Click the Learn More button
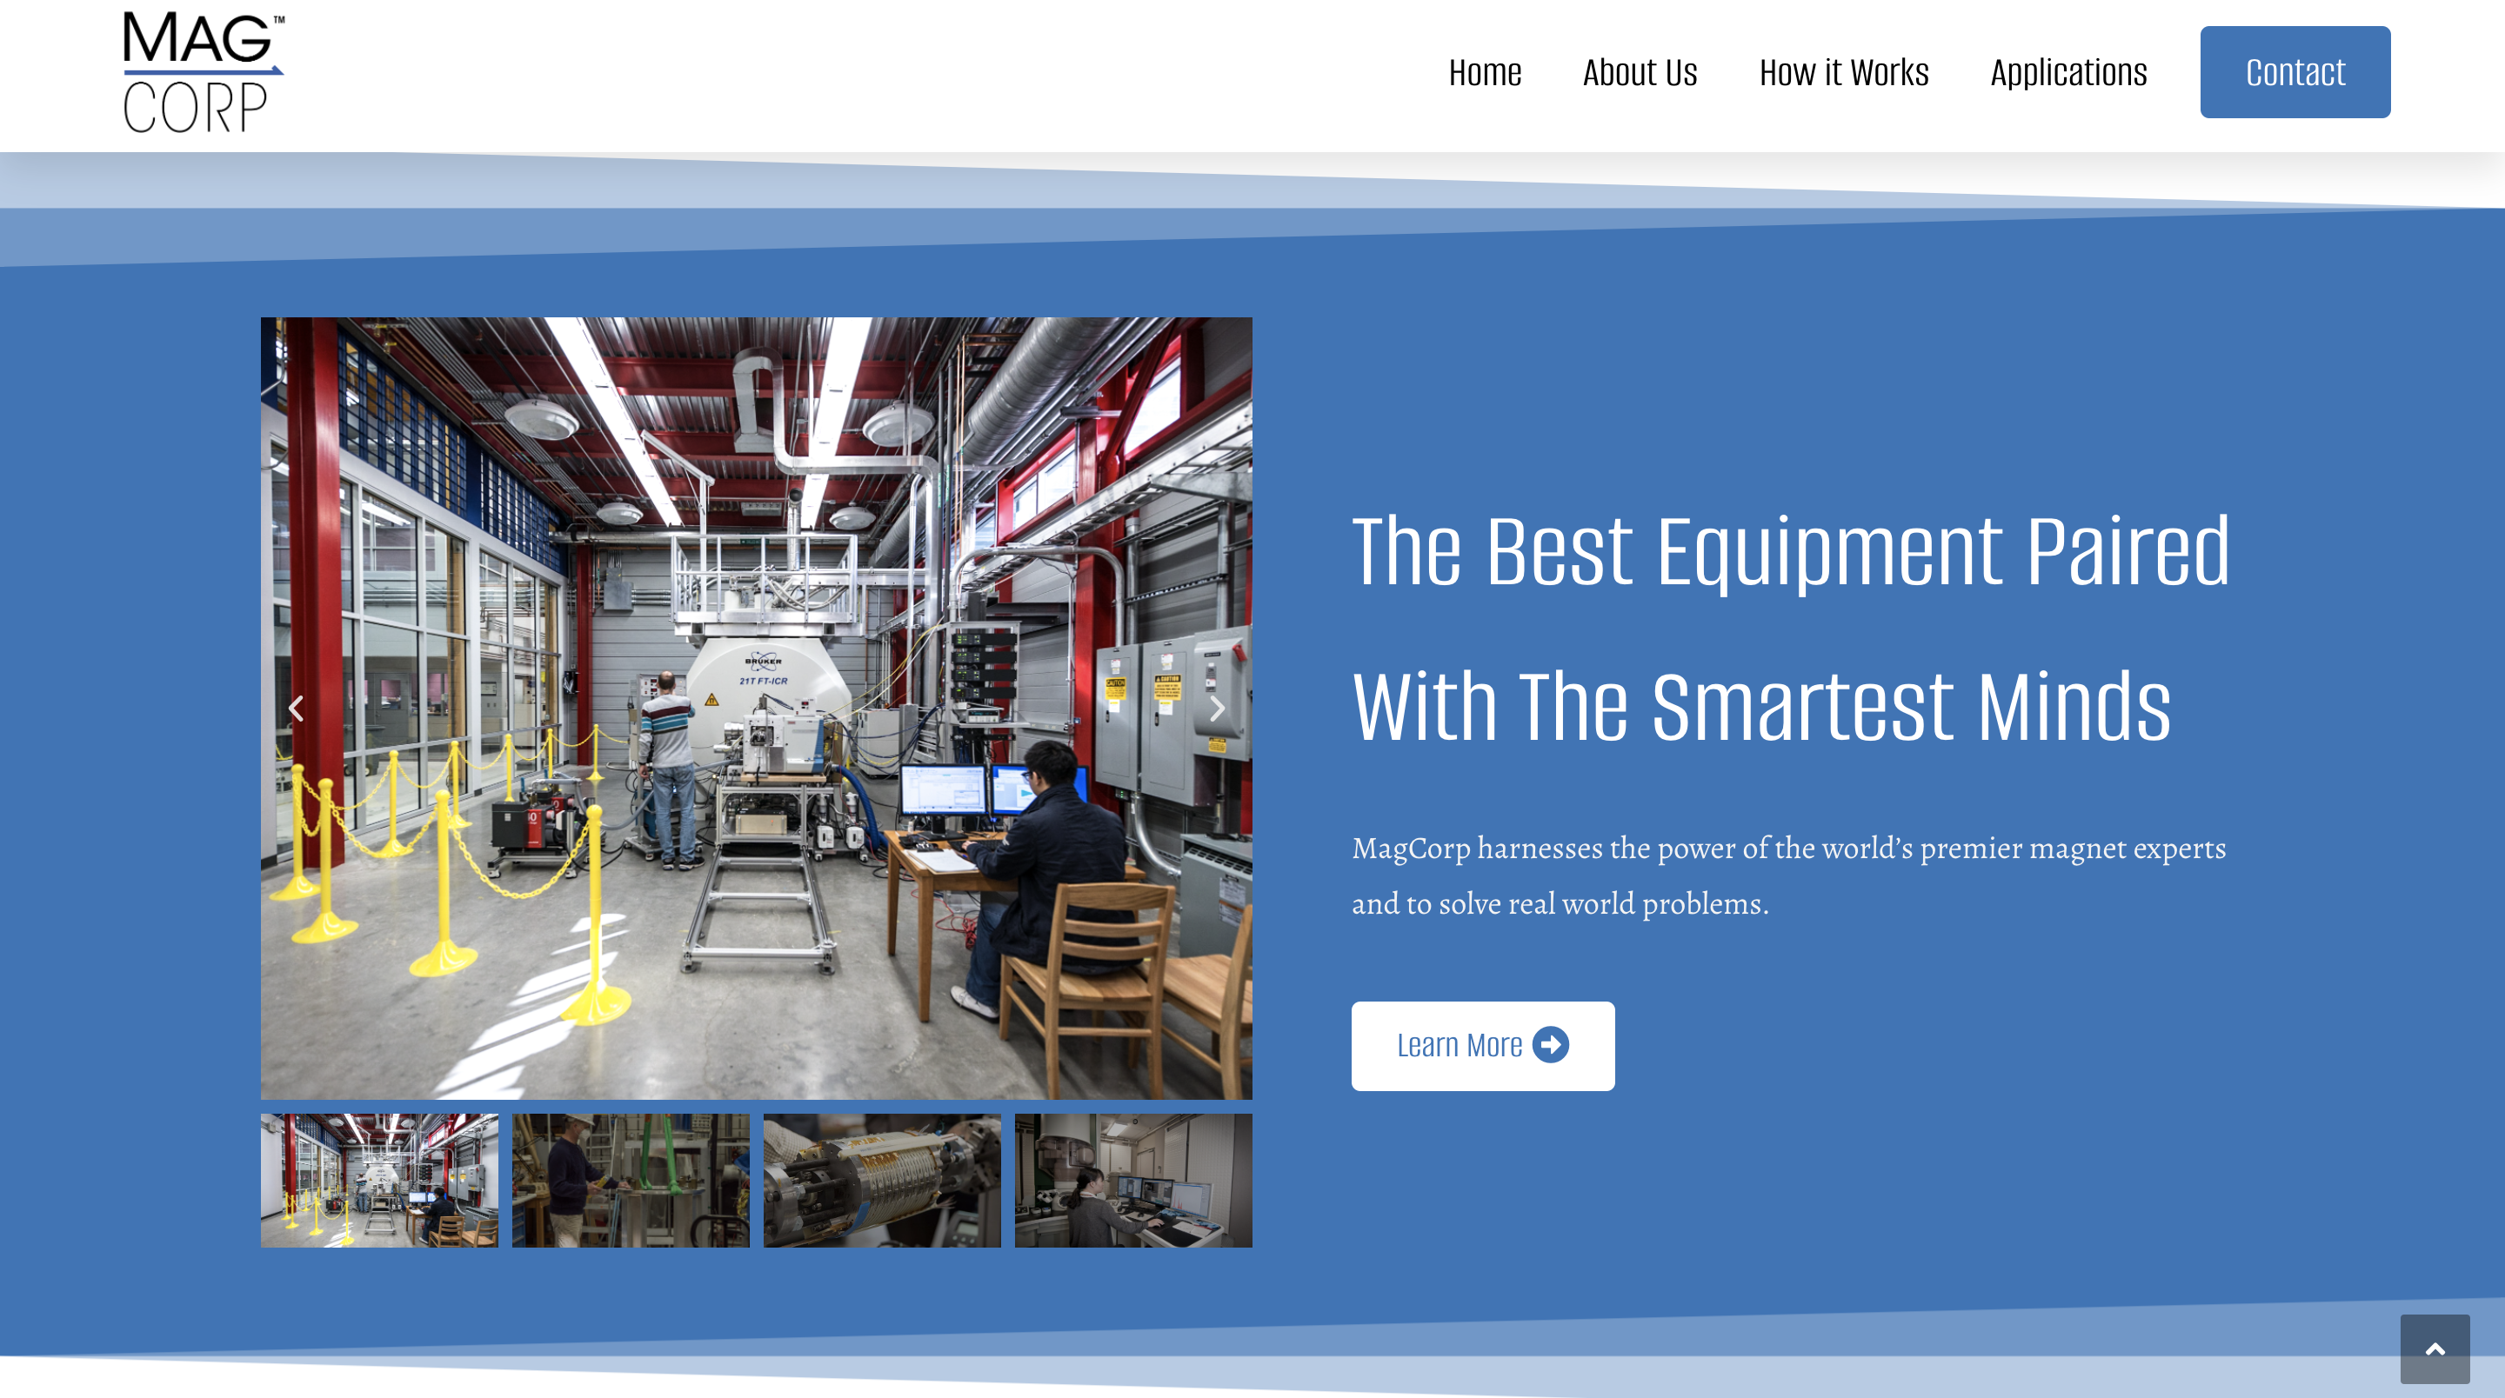The height and width of the screenshot is (1398, 2505). [1482, 1045]
